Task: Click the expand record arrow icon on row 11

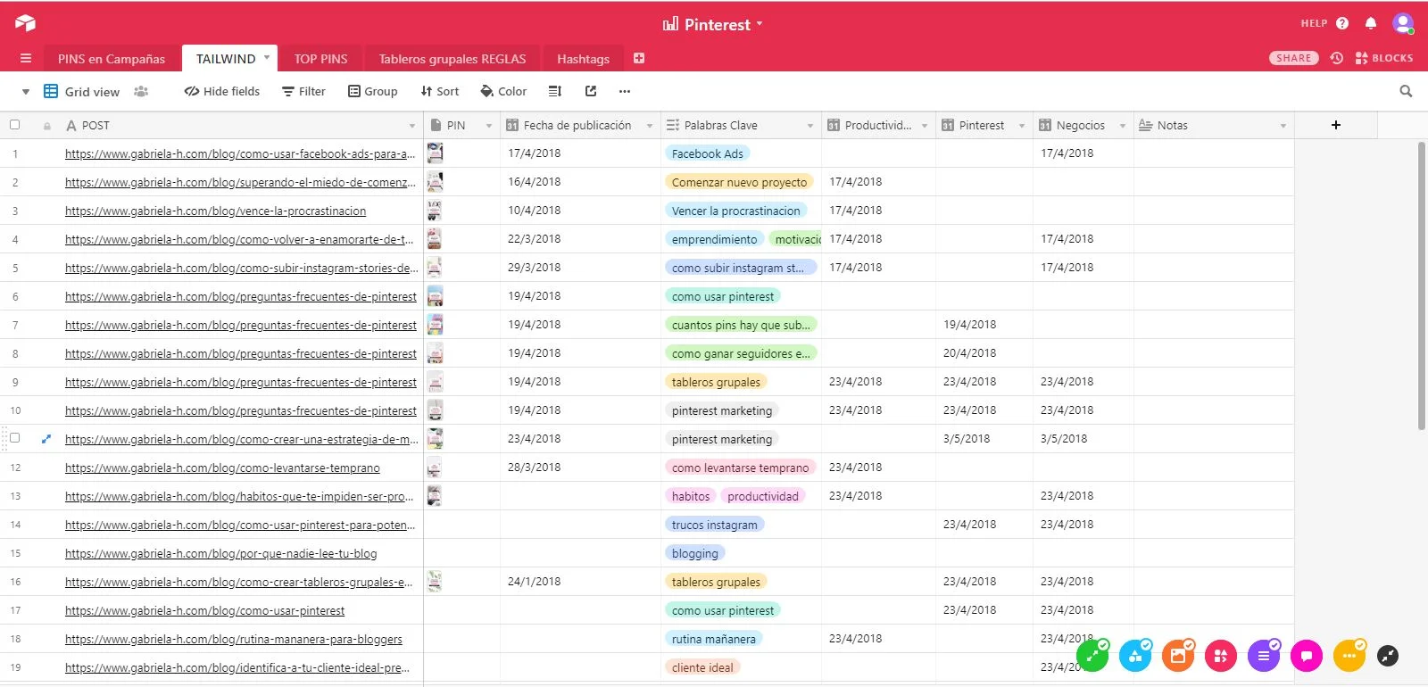Action: [x=46, y=438]
